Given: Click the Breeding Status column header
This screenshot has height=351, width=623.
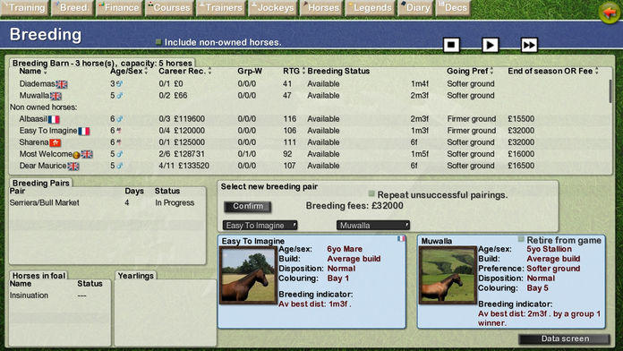Looking at the screenshot, I should (338, 71).
